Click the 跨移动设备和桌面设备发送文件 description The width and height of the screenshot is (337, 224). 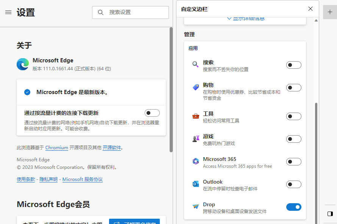pos(235,212)
